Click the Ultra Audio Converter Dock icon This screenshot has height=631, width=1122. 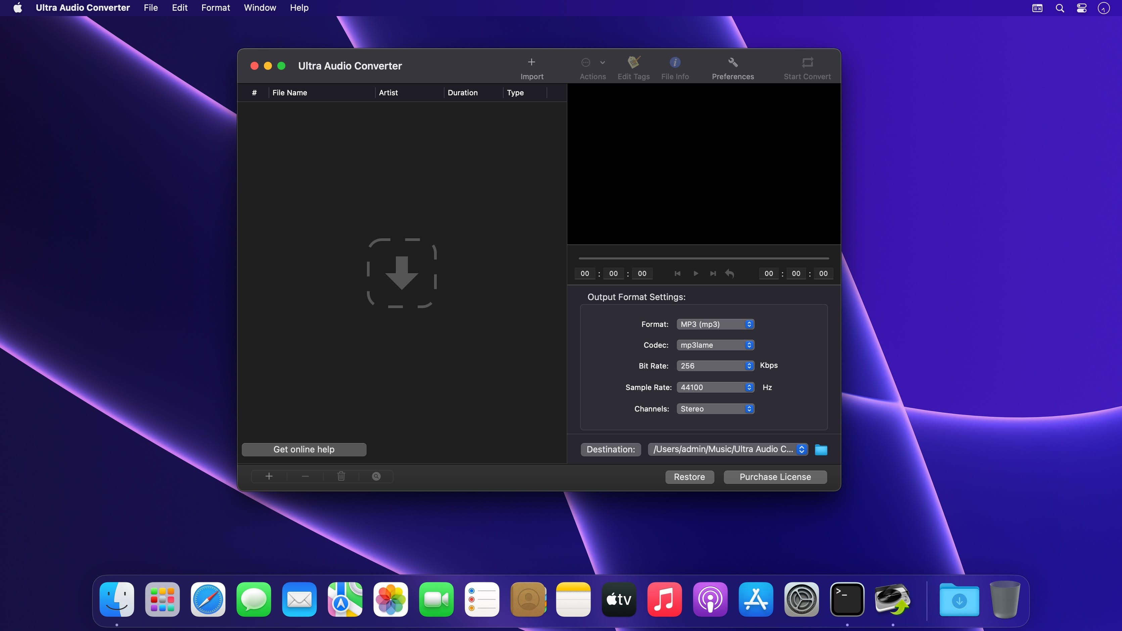click(893, 599)
